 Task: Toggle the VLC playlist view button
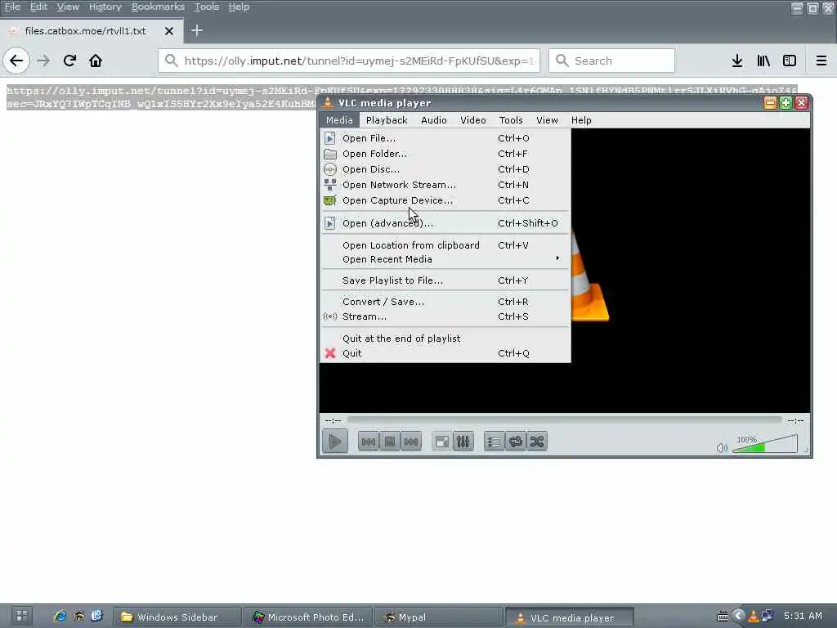tap(495, 442)
